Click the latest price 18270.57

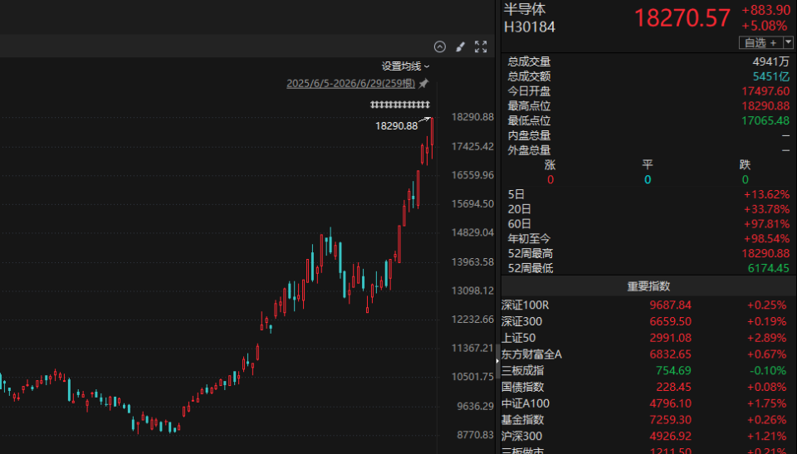point(682,17)
